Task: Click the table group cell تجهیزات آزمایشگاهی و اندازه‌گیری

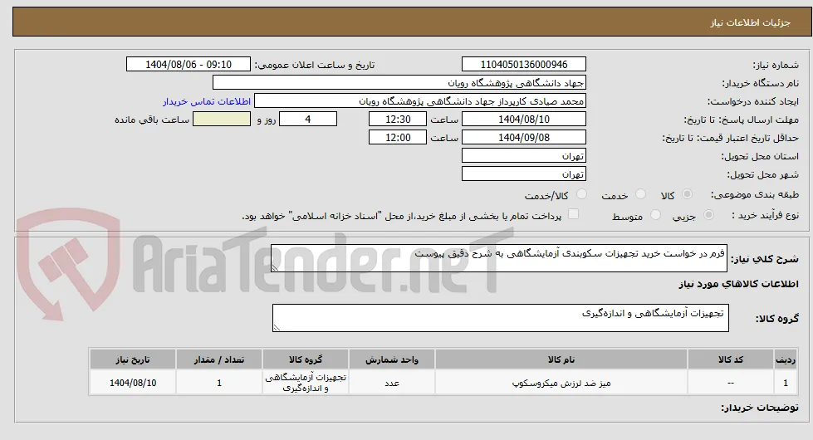Action: click(306, 383)
